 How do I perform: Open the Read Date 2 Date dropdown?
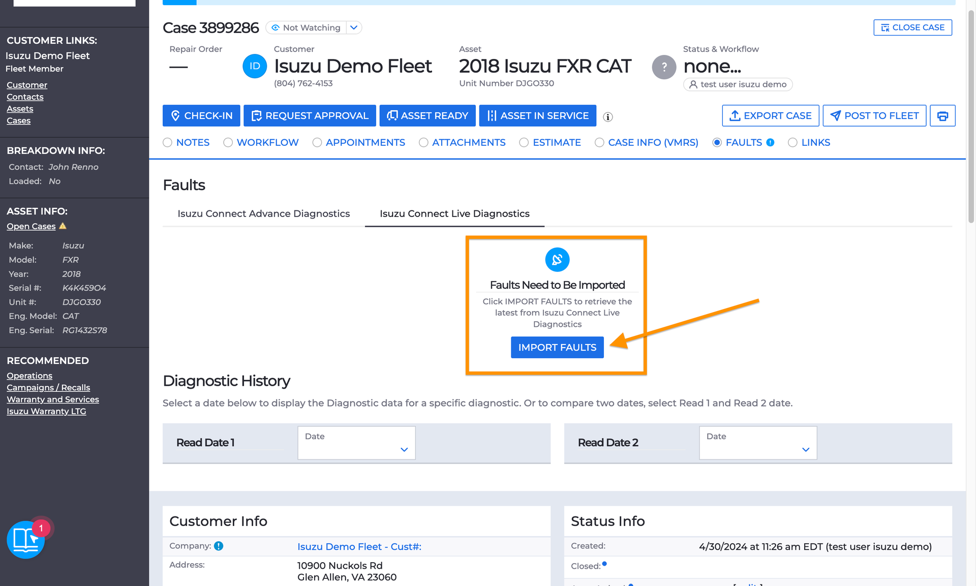click(758, 443)
